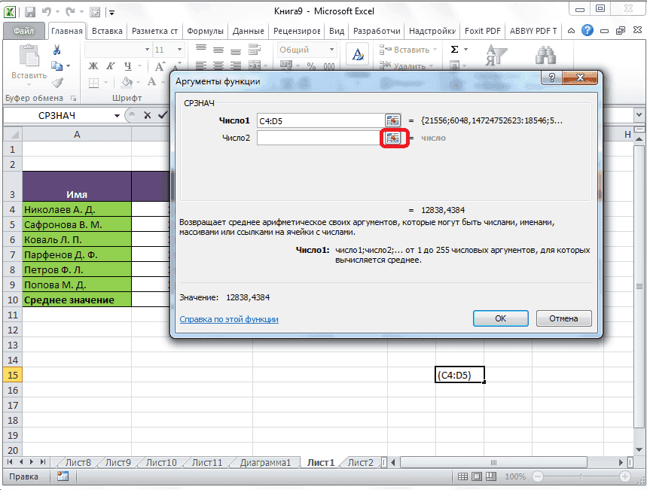Click the collapse dialog icon next to Число2

point(394,138)
